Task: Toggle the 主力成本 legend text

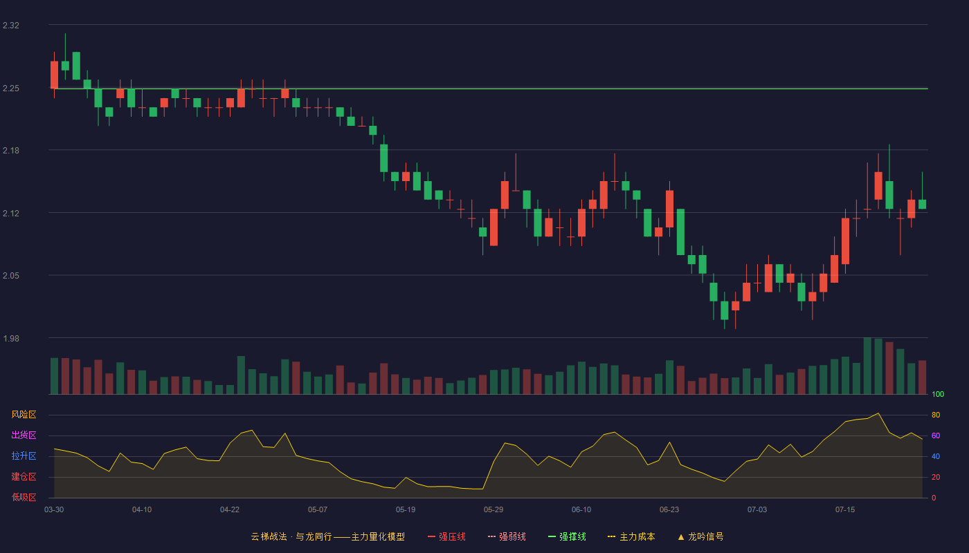Action: tap(637, 536)
